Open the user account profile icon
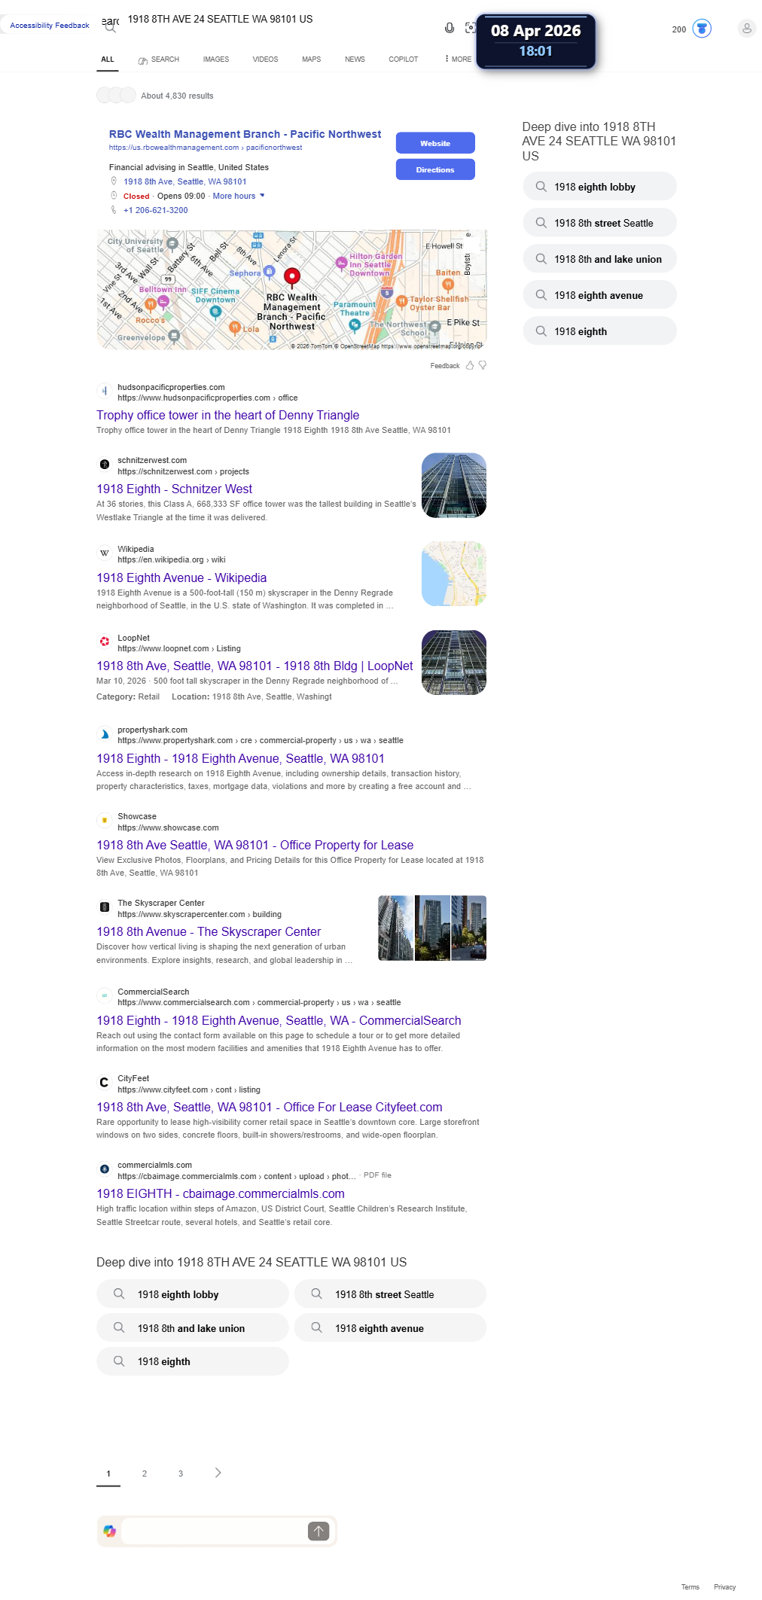This screenshot has width=762, height=1600. [747, 29]
